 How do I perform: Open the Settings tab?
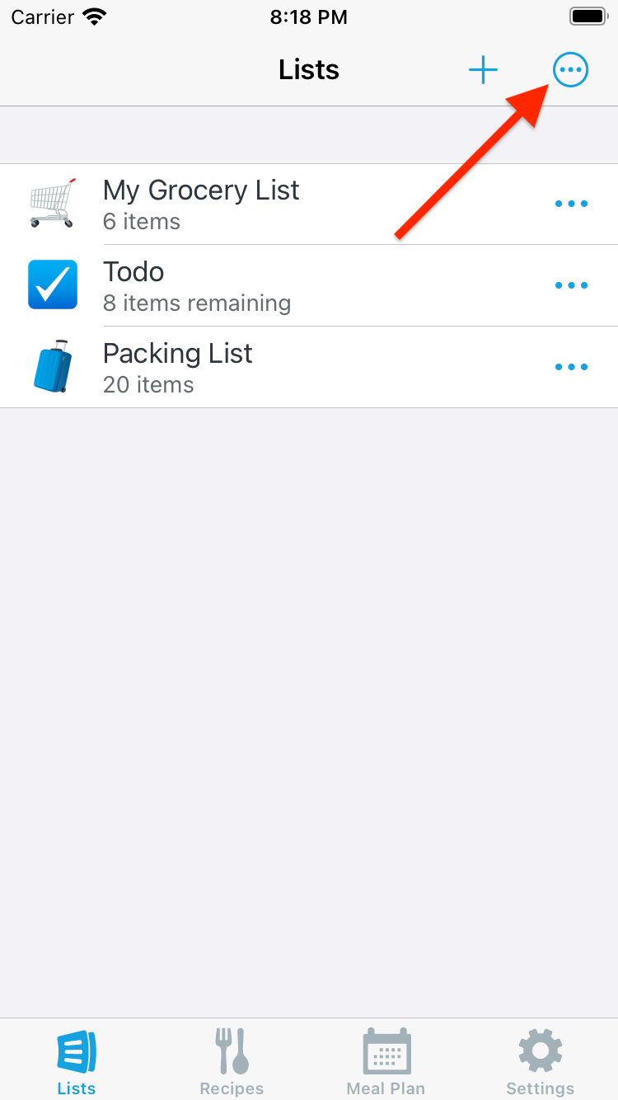pos(541,1060)
